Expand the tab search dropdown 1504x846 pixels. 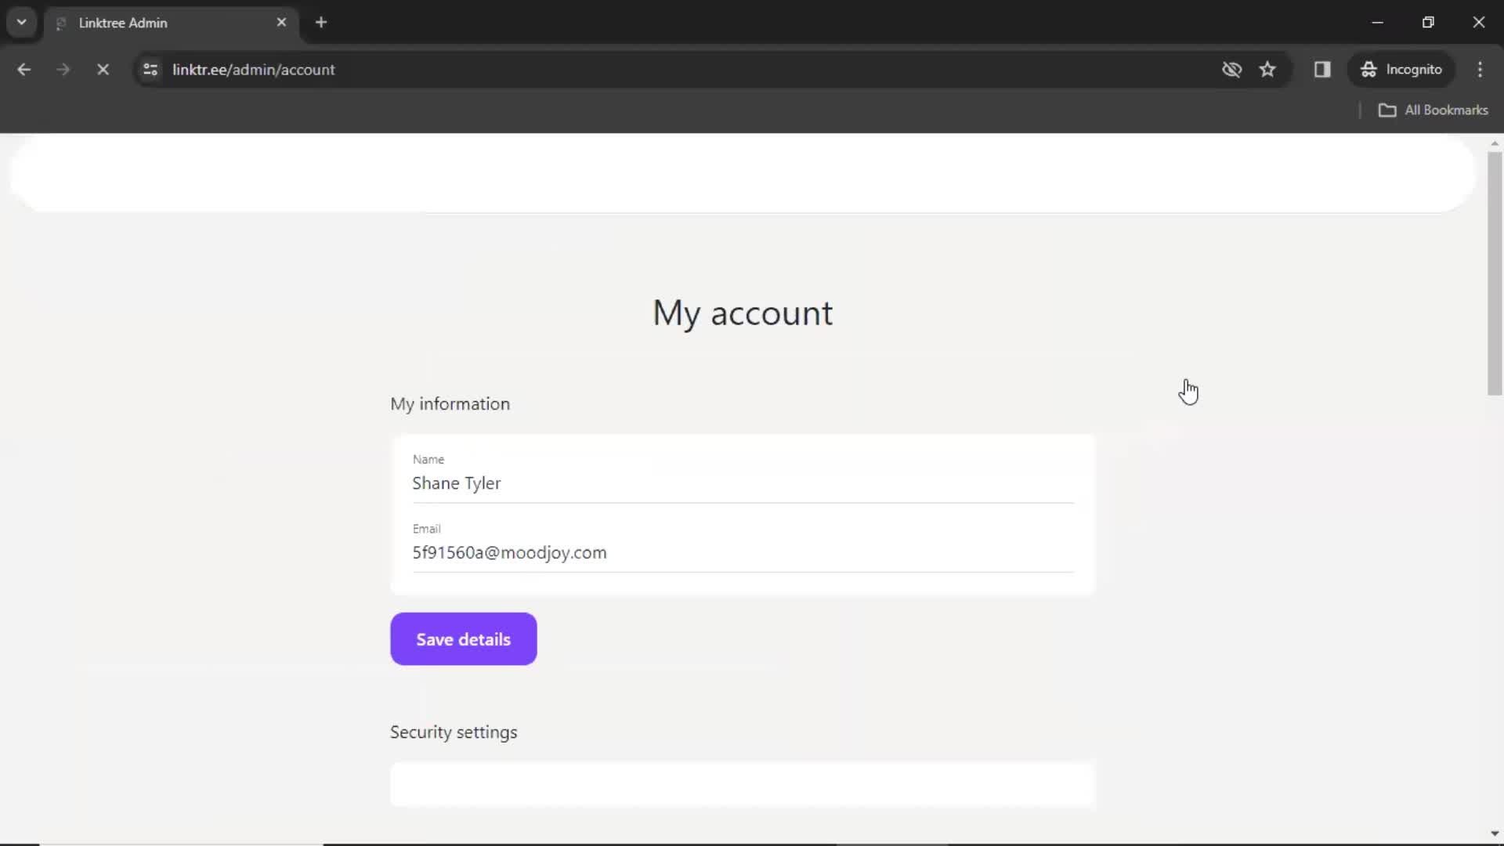[x=22, y=23]
